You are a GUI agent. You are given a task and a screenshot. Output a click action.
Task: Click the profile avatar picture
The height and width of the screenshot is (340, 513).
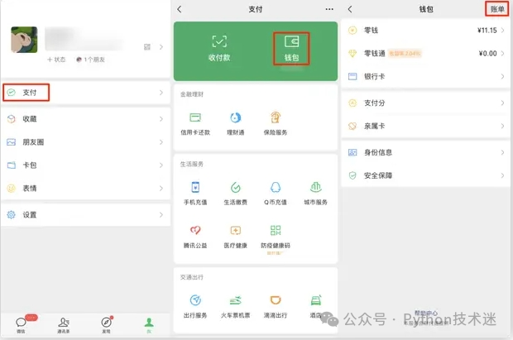(24, 40)
